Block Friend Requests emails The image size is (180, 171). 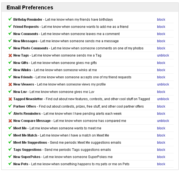click(161, 27)
